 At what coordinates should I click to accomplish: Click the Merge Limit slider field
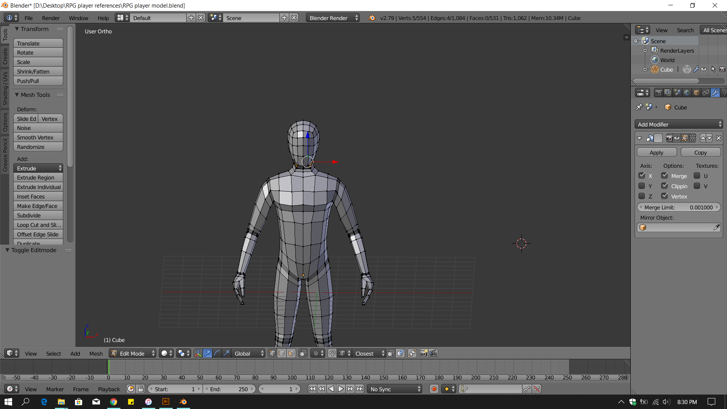pos(679,207)
